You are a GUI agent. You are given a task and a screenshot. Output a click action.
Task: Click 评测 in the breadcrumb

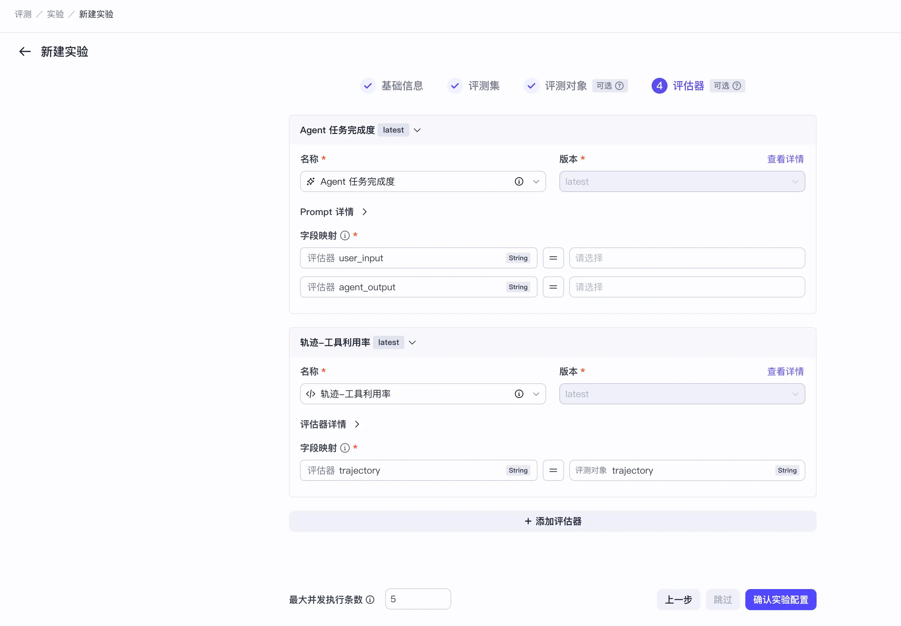[23, 14]
